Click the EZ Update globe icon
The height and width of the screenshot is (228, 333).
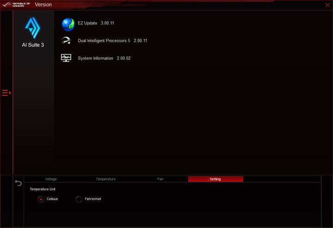[68, 24]
